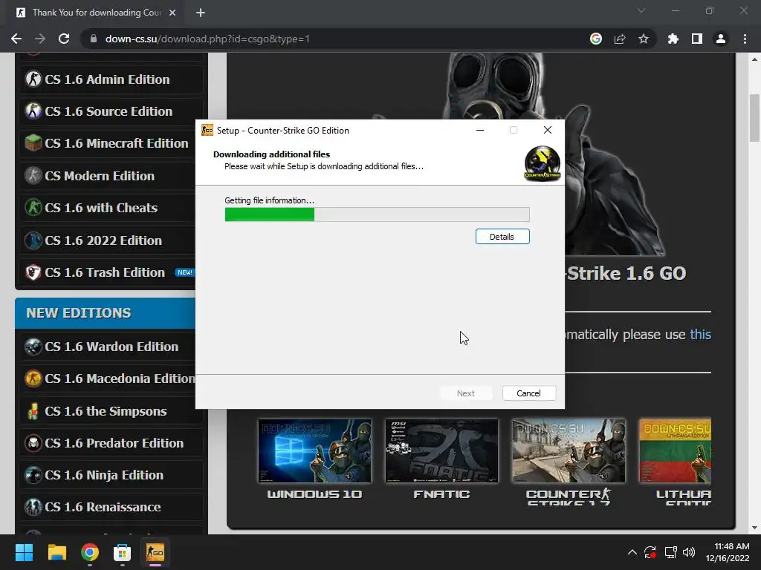Click the Simpsons character icon
Screen dimensions: 761x570
coord(33,411)
